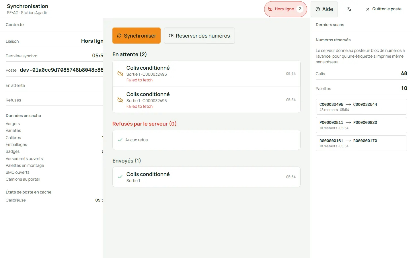Click the Poste device identifier

point(61,70)
